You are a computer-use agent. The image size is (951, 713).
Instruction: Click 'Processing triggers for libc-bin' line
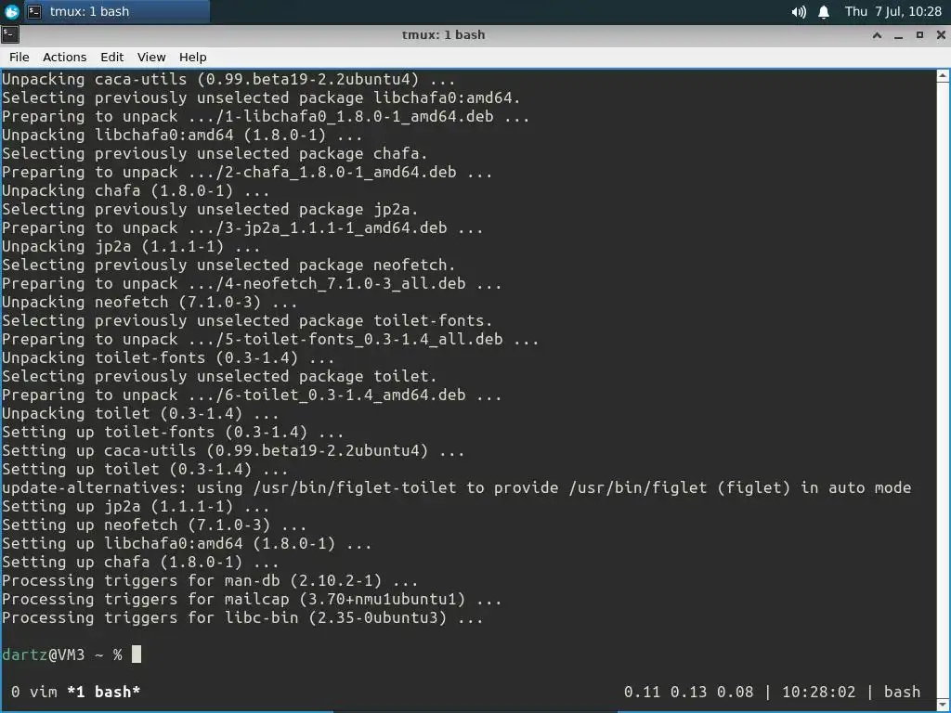(242, 617)
